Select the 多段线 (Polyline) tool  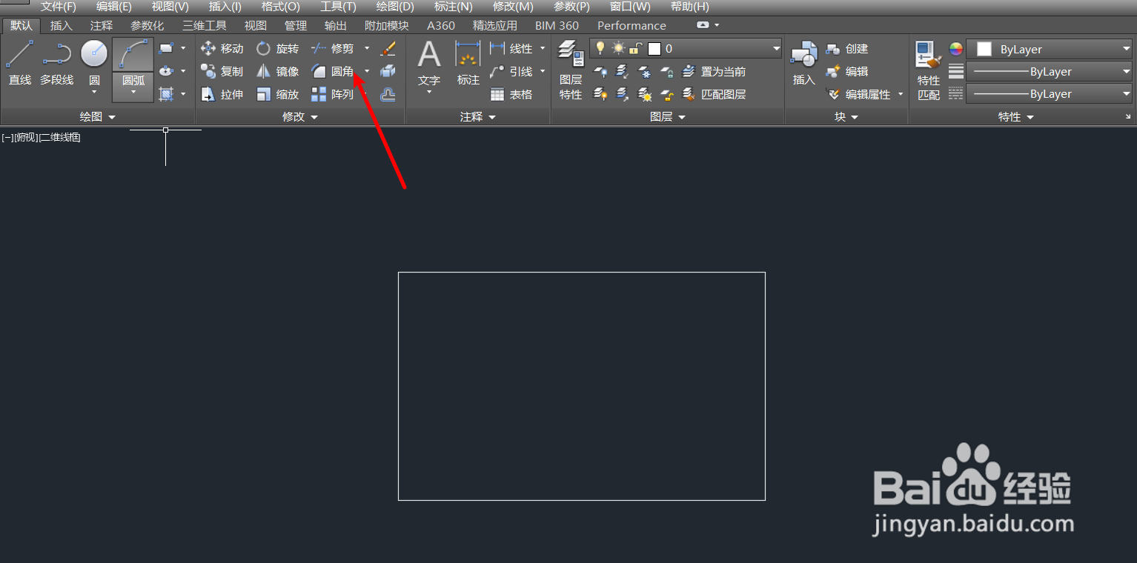click(x=57, y=64)
